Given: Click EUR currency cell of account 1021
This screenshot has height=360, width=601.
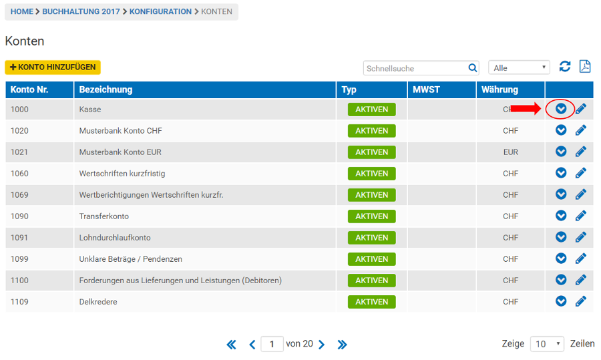Looking at the screenshot, I should pos(510,152).
